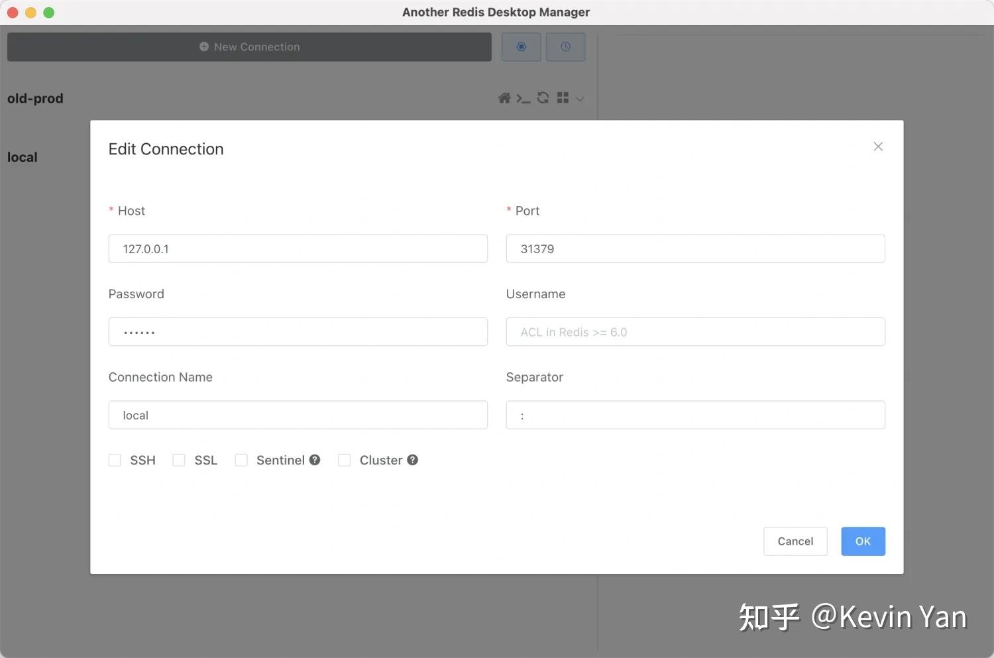994x658 pixels.
Task: Refresh the old-prod connection keys
Action: click(543, 97)
